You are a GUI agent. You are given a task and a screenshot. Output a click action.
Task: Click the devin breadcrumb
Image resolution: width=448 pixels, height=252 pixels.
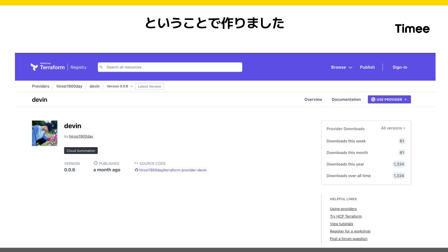coord(95,86)
